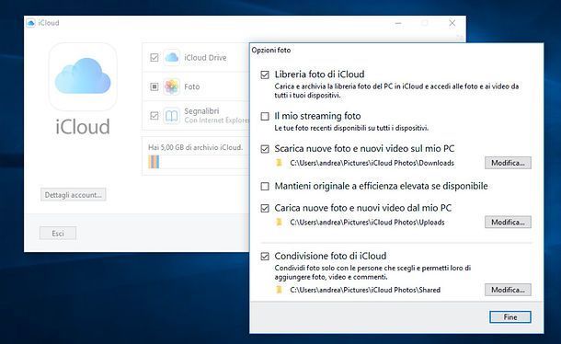The width and height of the screenshot is (561, 344).
Task: Uncheck Condivisione foto di iCloud
Action: tap(265, 257)
